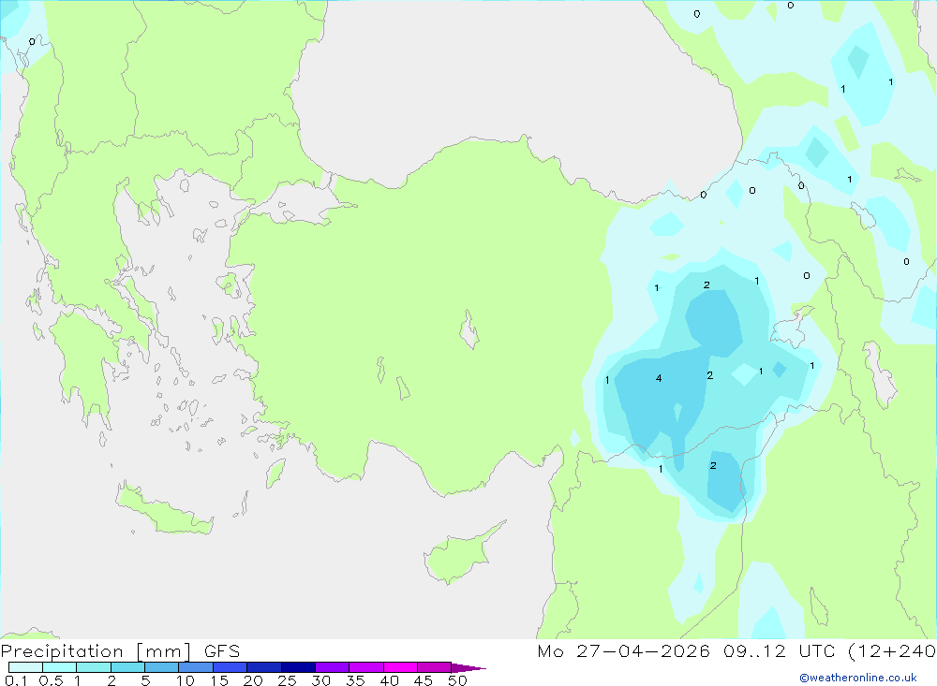Viewport: 937px width, 686px height.
Task: Click the date 'Mo 27-04-2026' text
Action: [623, 650]
